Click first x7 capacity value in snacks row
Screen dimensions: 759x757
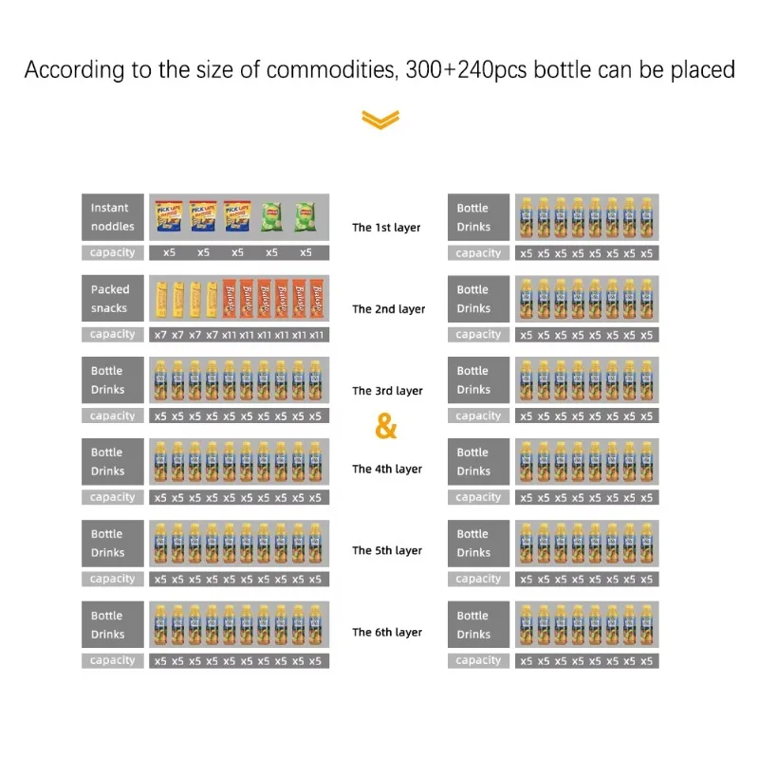click(x=160, y=335)
